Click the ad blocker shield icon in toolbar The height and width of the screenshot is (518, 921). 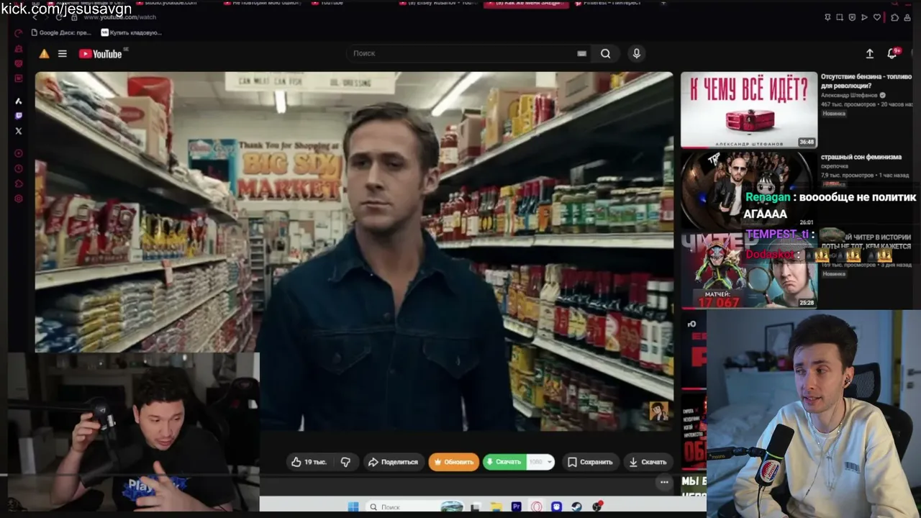click(853, 17)
